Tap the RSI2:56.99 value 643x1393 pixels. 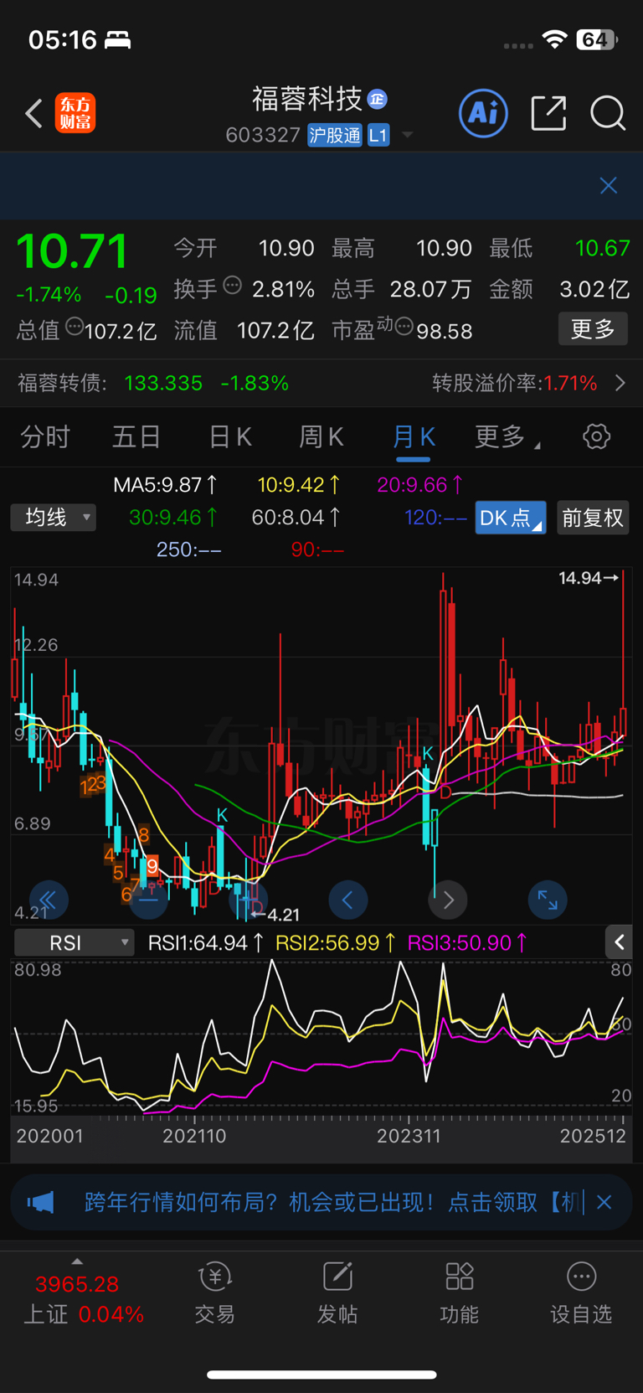click(x=336, y=943)
